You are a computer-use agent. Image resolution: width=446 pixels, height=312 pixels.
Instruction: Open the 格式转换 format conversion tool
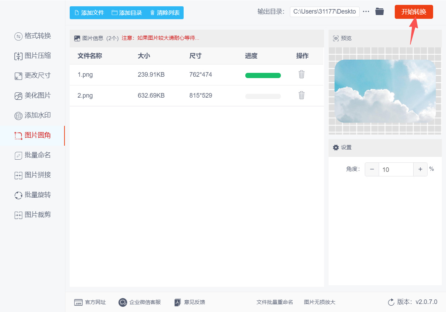[x=33, y=36]
